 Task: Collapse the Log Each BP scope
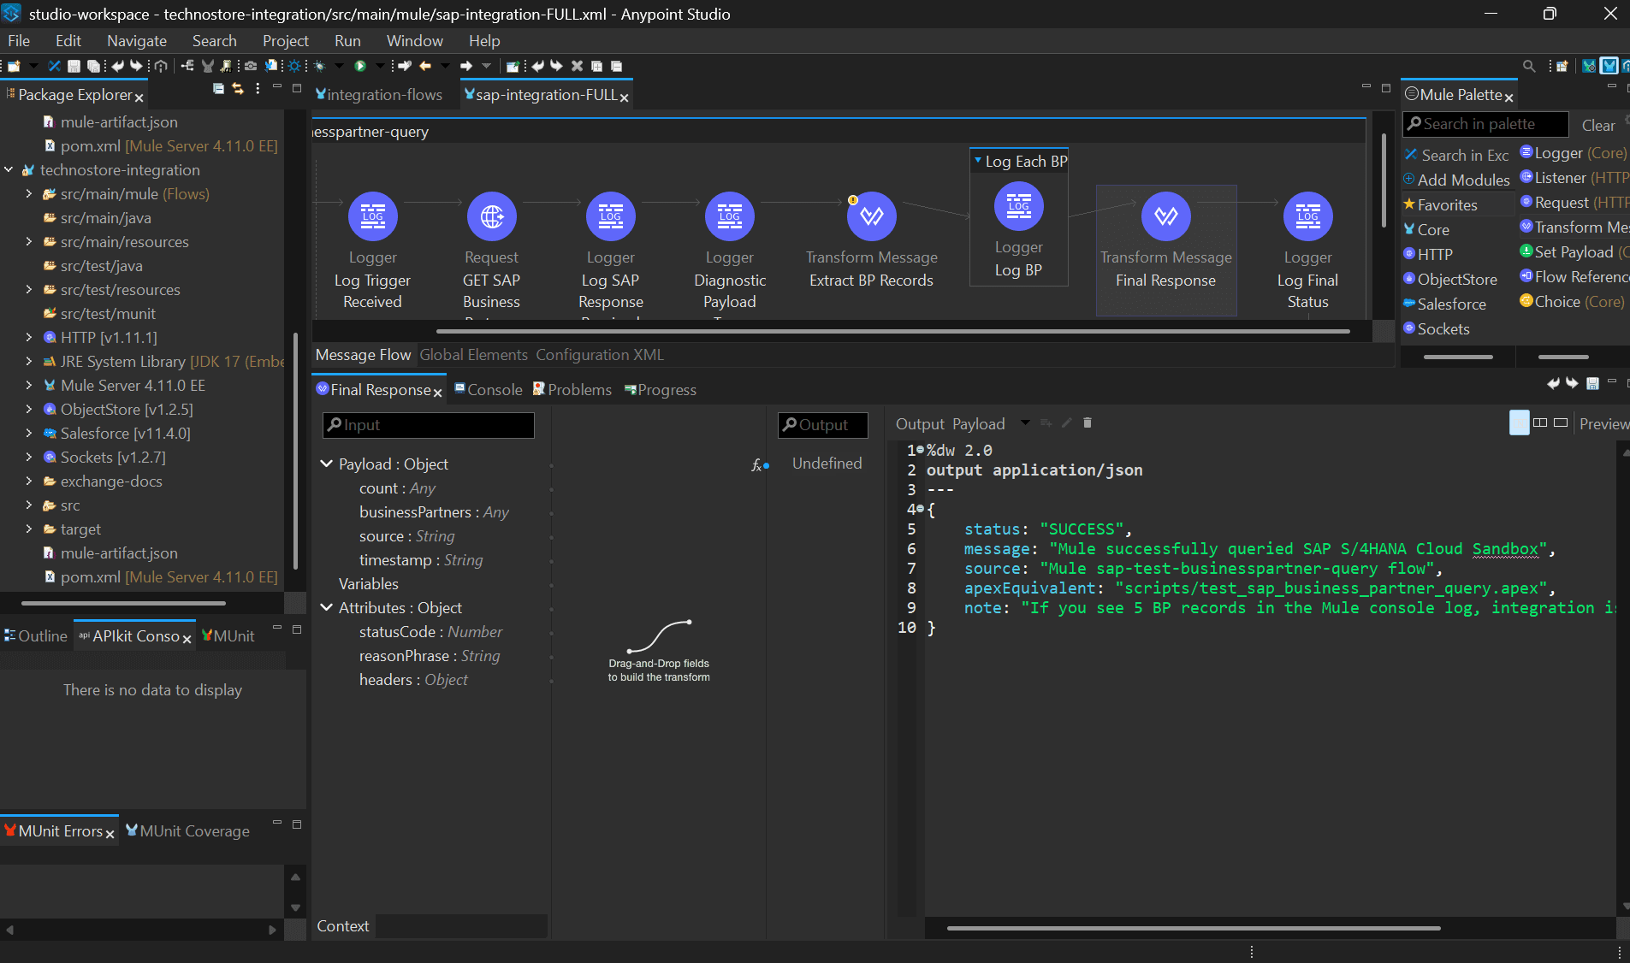coord(978,160)
